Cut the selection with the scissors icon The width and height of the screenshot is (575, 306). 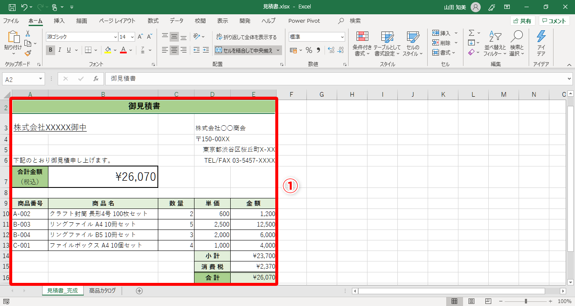pyautogui.click(x=28, y=34)
